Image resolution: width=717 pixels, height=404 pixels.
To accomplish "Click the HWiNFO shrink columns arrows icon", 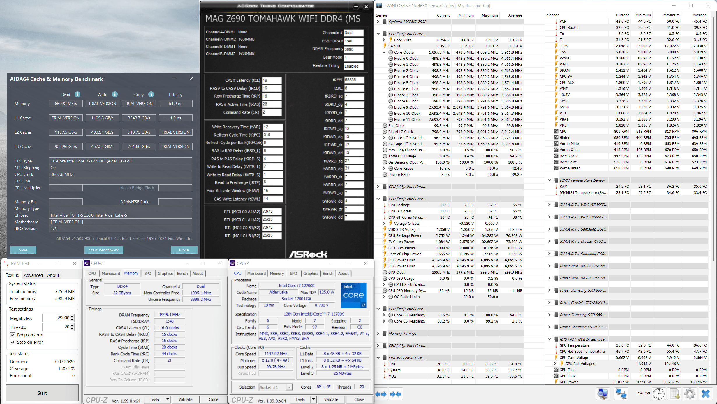I will tap(396, 394).
